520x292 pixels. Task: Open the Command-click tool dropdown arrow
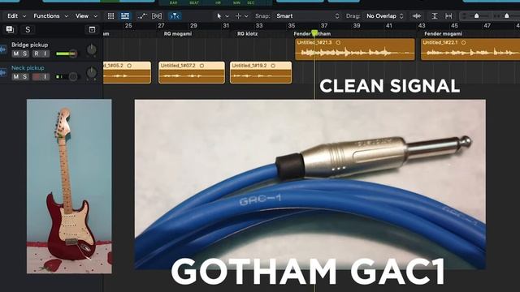point(246,16)
